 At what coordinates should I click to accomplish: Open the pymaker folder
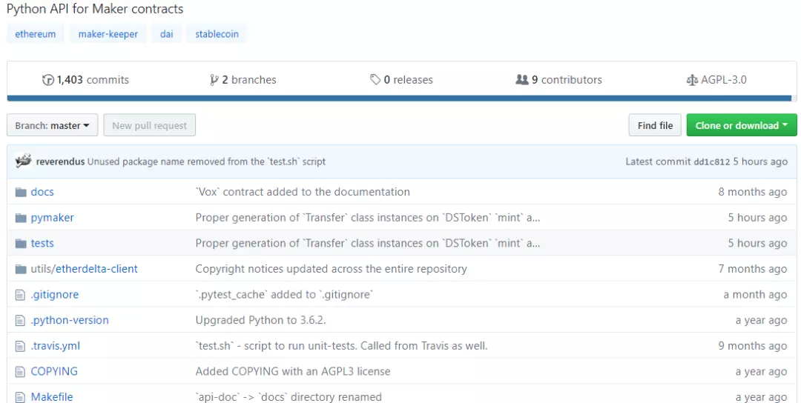click(52, 218)
